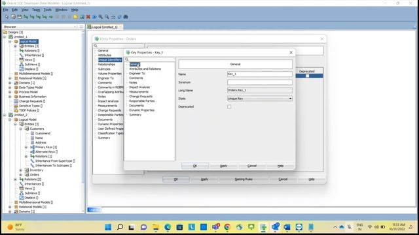Screen dimensions: 419x235
Task: Click the search box in Key Properties dialog
Action: pos(150,59)
